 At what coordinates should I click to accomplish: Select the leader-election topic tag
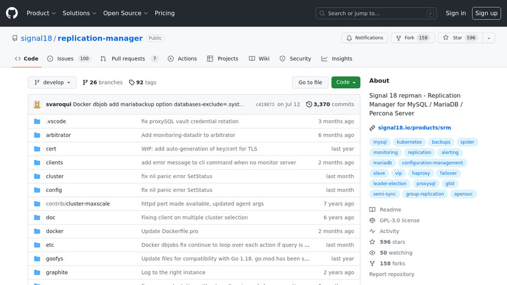pos(390,184)
